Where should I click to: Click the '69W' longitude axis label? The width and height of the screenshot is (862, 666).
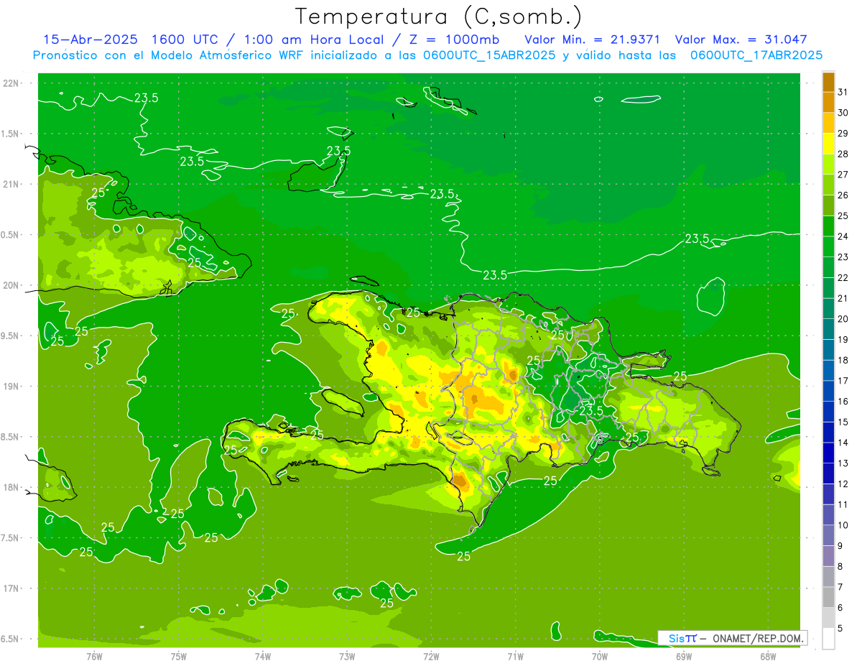pyautogui.click(x=684, y=656)
